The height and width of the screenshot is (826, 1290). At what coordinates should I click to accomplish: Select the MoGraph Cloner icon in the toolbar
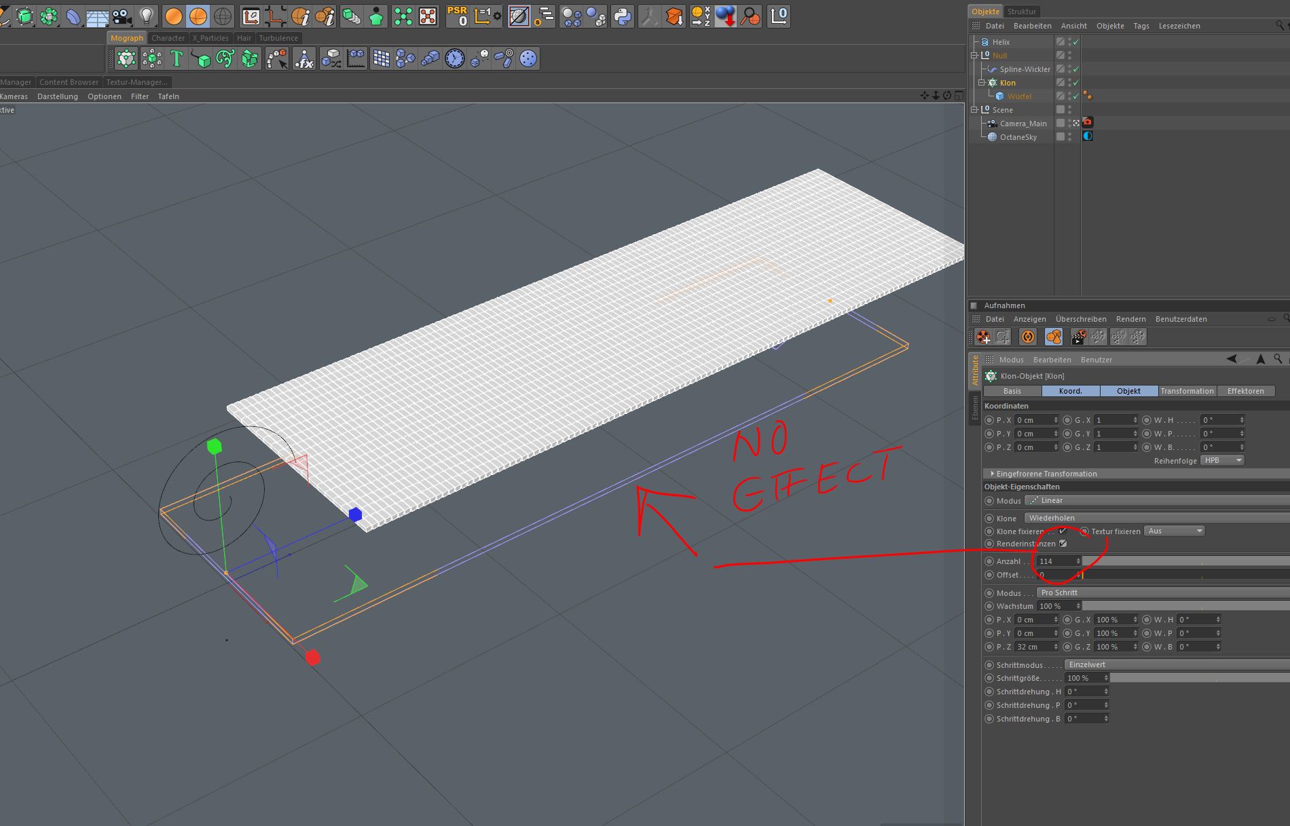126,59
